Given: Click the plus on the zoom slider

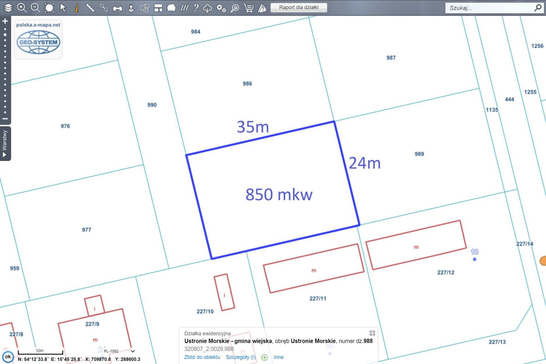Looking at the screenshot, I should click(5, 21).
